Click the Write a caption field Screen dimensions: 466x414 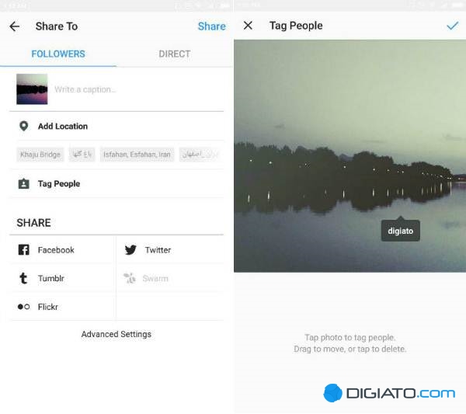(x=138, y=89)
